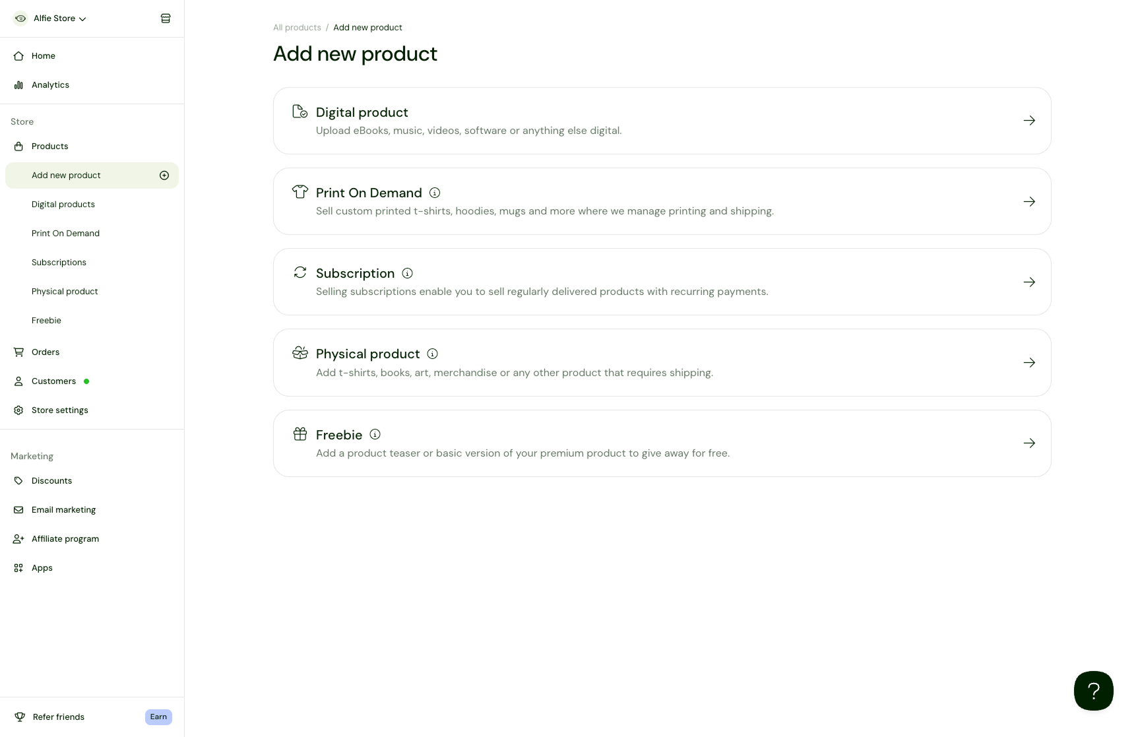The width and height of the screenshot is (1140, 737).
Task: Select the Home icon in sidebar
Action: (x=19, y=55)
